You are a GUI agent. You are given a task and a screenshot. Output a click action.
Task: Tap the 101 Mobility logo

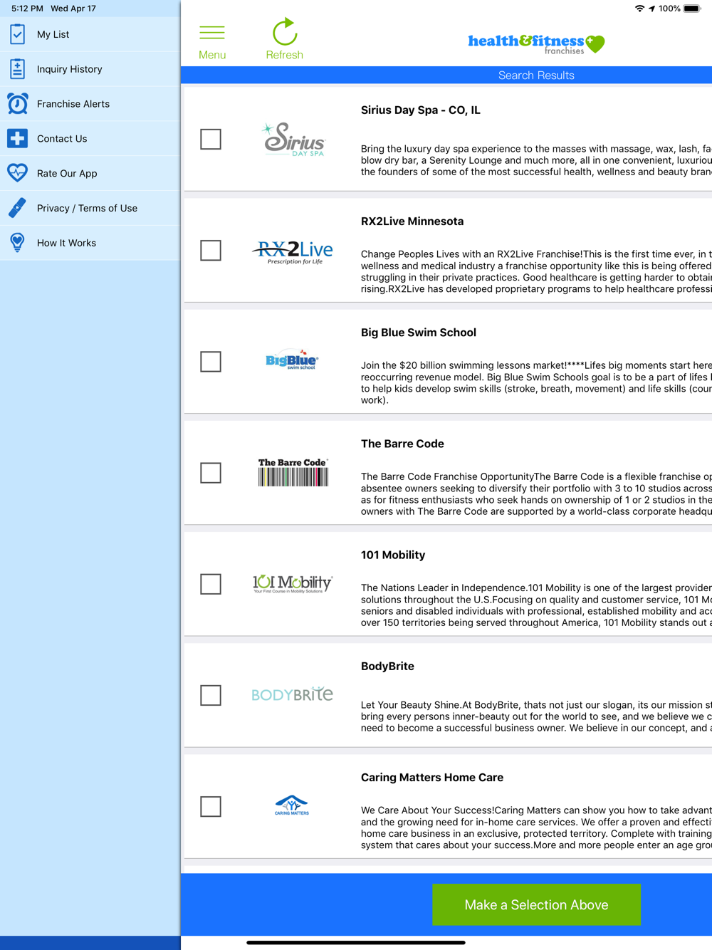coord(293,584)
